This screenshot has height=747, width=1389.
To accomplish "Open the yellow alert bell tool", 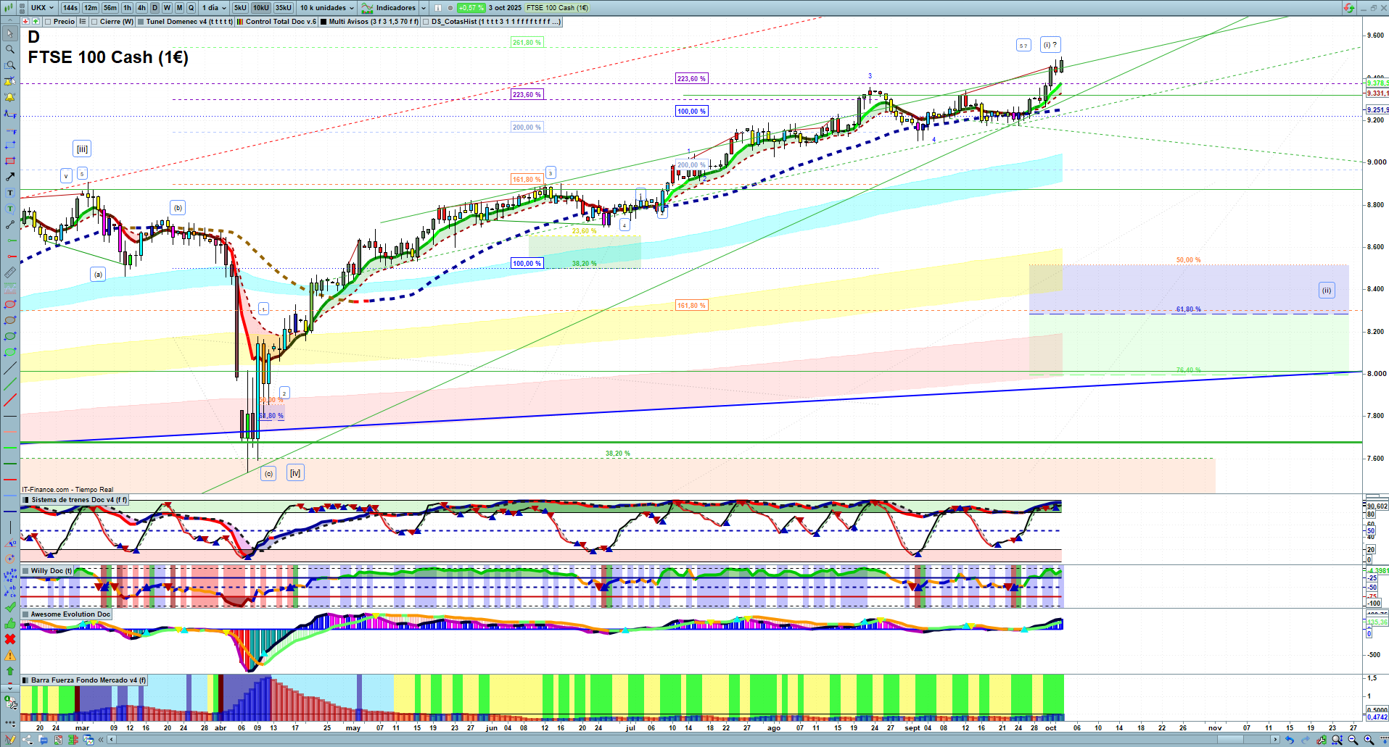I will click(10, 97).
